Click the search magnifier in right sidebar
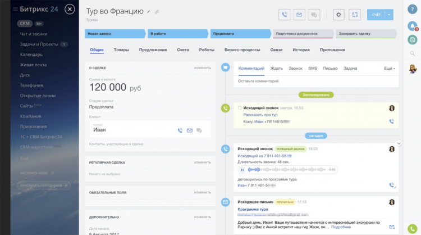Viewport: 421px width, 235px height. [413, 54]
